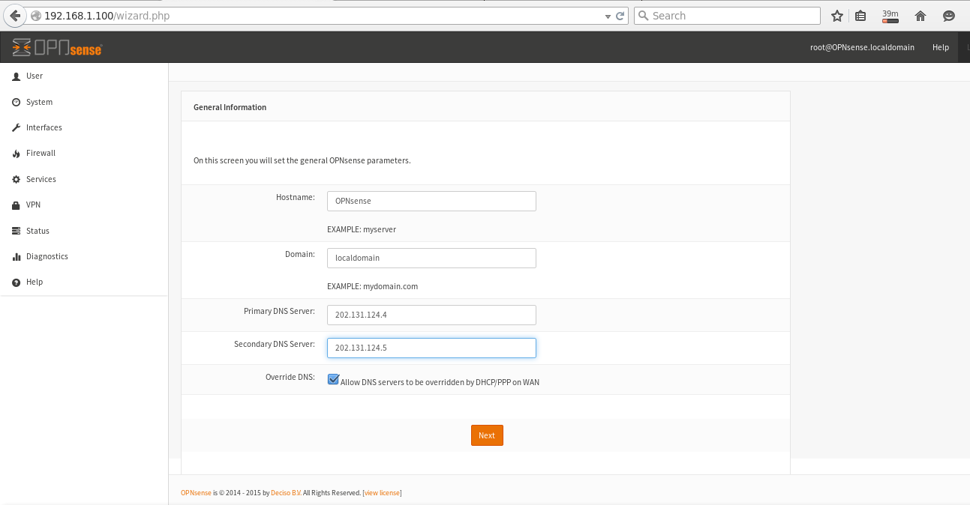
Task: Reload the page with the refresh icon
Action: coord(620,16)
